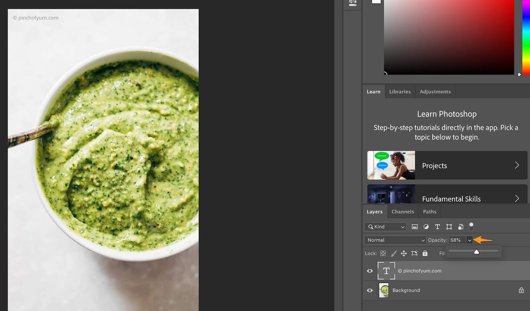Viewport: 530px width, 311px height.
Task: Open the Projects tutorial section
Action: click(447, 165)
